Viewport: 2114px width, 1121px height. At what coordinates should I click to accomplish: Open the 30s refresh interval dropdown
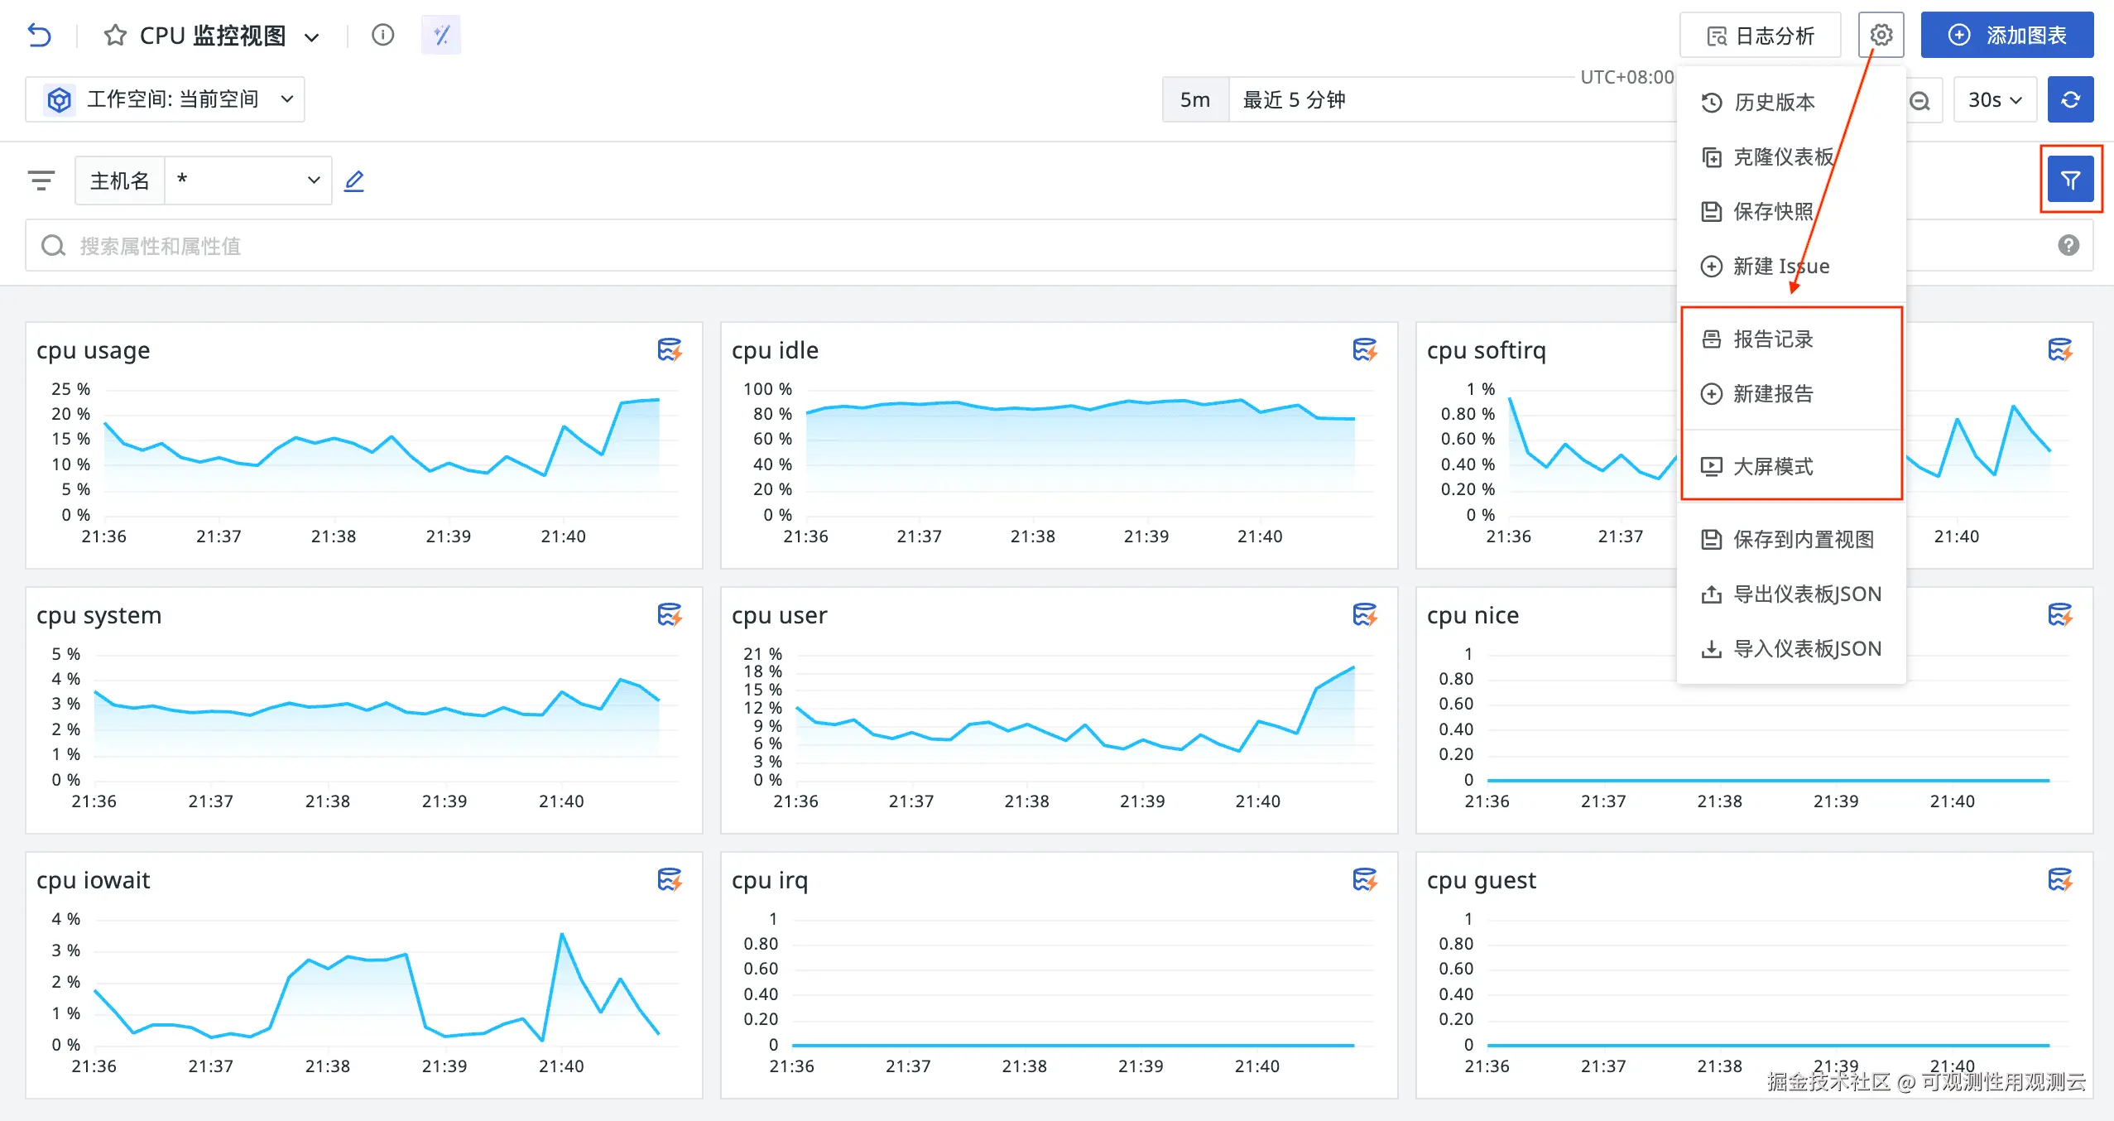1994,100
